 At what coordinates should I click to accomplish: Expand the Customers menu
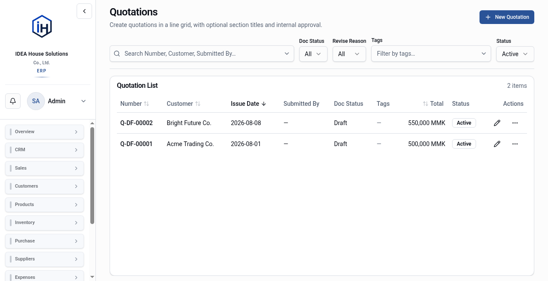[x=45, y=186]
